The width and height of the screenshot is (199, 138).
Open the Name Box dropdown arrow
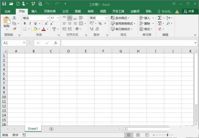[x=24, y=43]
